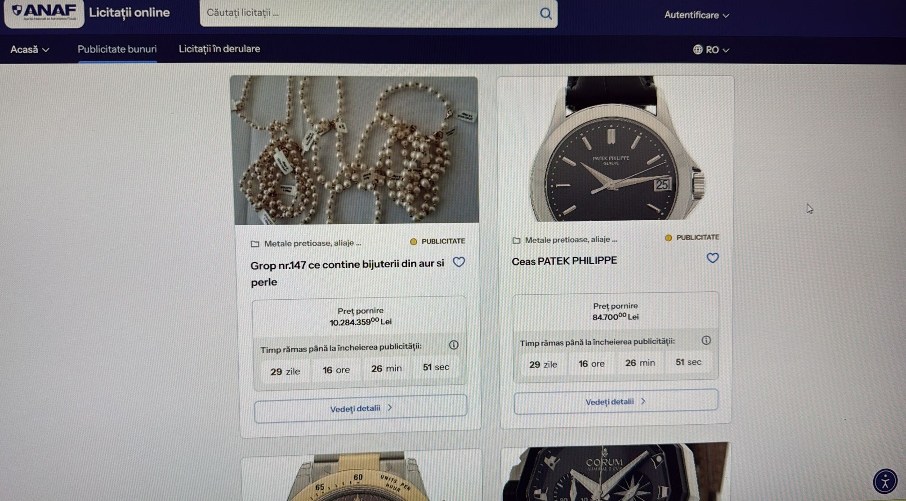
Task: Click Vedeți detalii for Patek Philippe watch
Action: (616, 401)
